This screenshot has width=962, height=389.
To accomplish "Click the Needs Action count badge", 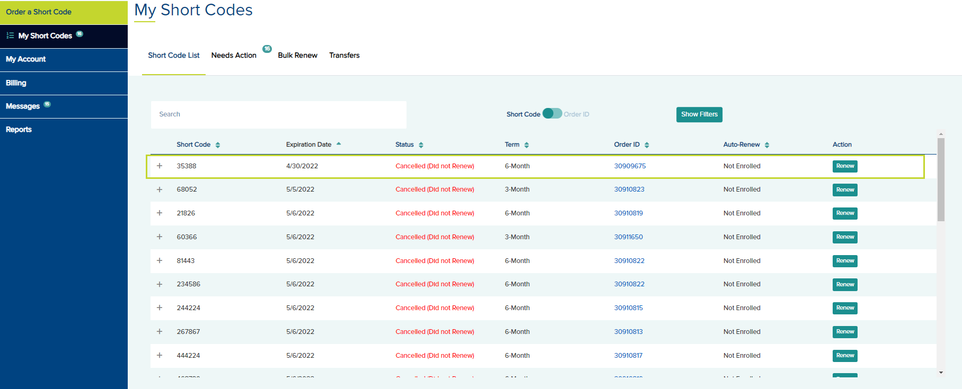I will (x=267, y=49).
